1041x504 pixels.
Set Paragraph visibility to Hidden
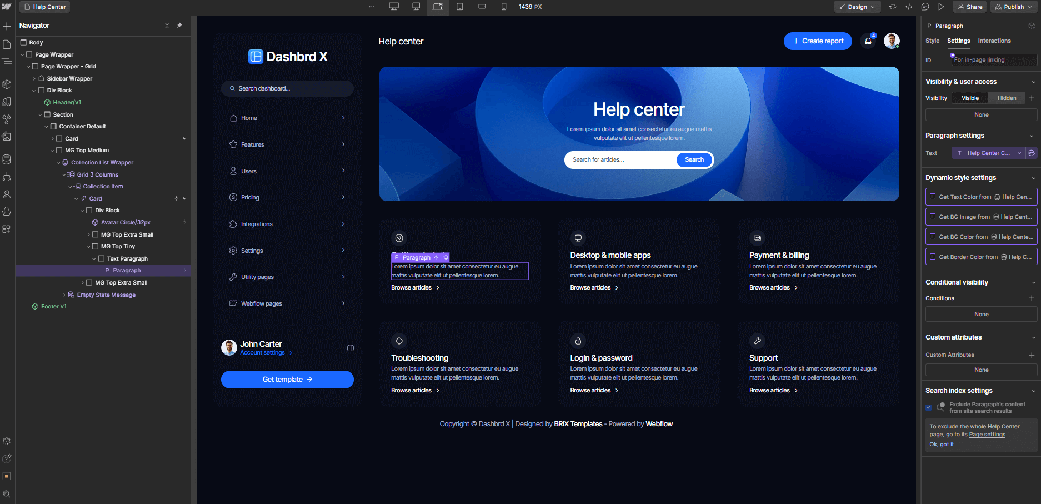pos(1007,98)
